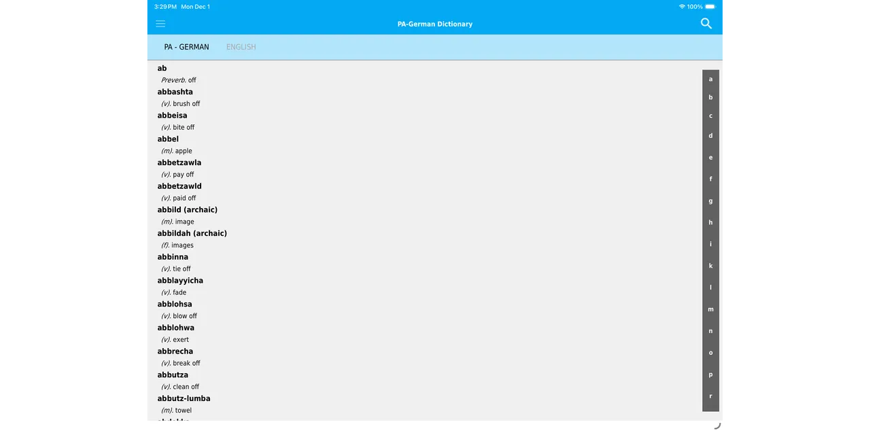Screen dimensions: 870x431
Task: Switch to the ENGLISH tab
Action: pyautogui.click(x=241, y=46)
